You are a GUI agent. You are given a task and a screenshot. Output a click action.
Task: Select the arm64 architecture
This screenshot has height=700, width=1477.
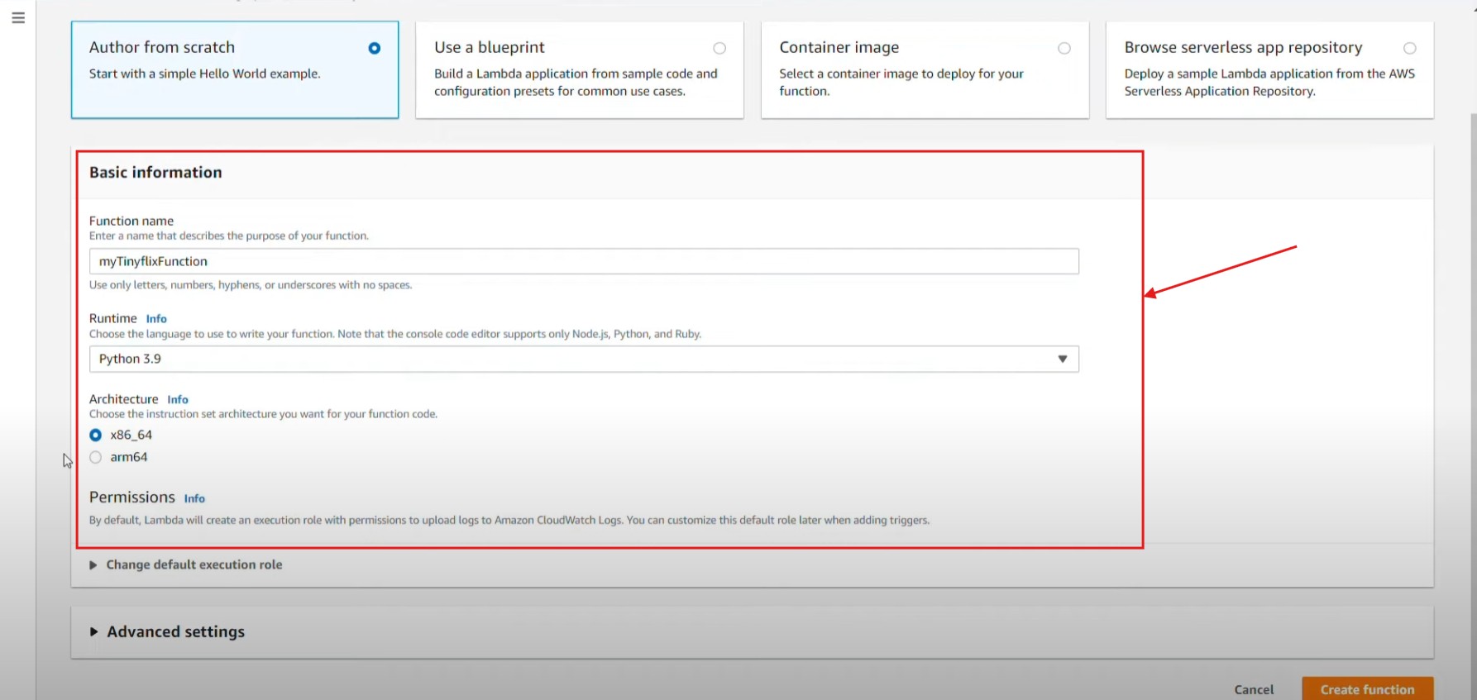pos(96,457)
